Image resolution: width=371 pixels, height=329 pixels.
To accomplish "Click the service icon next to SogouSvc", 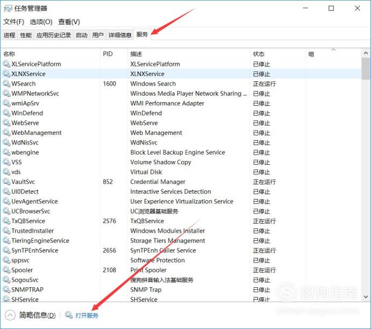I will [6, 280].
